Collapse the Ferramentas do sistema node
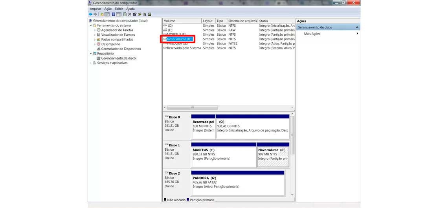448x208 pixels. tap(91, 26)
